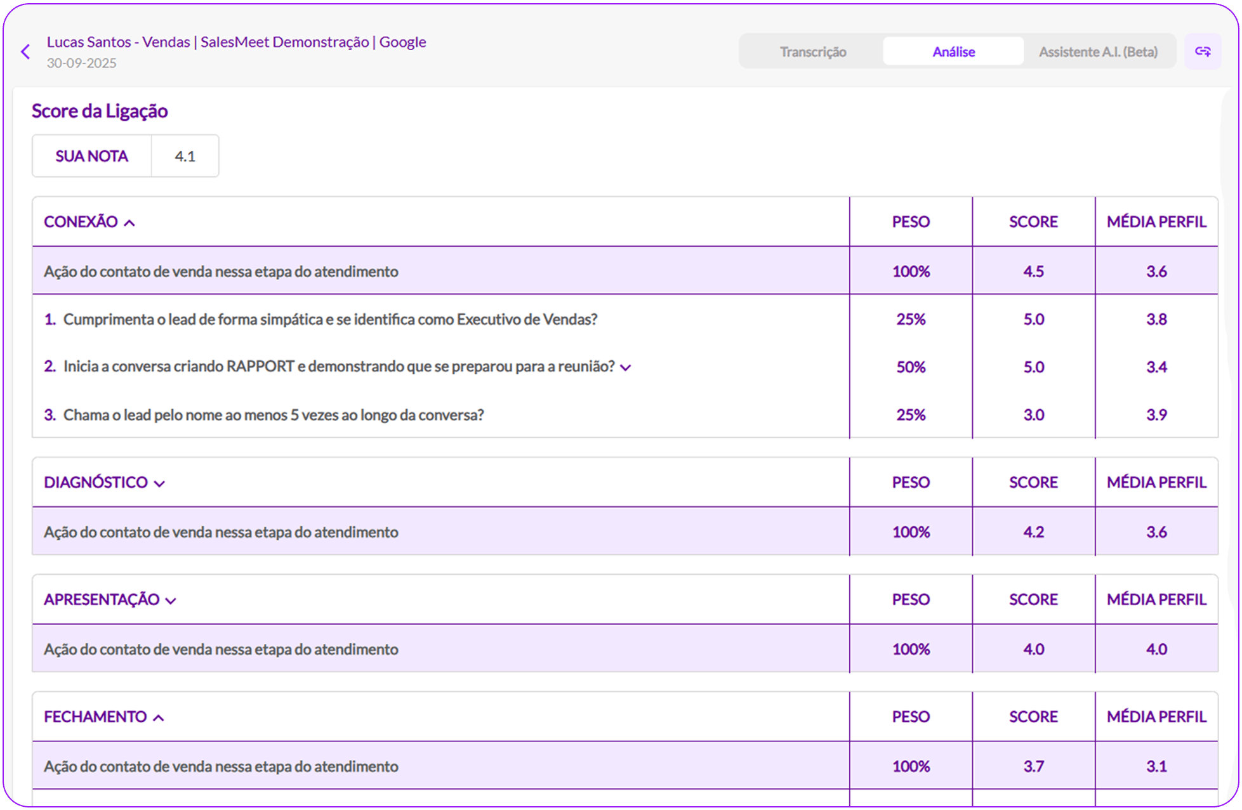
Task: Click the back arrow icon
Action: point(25,52)
